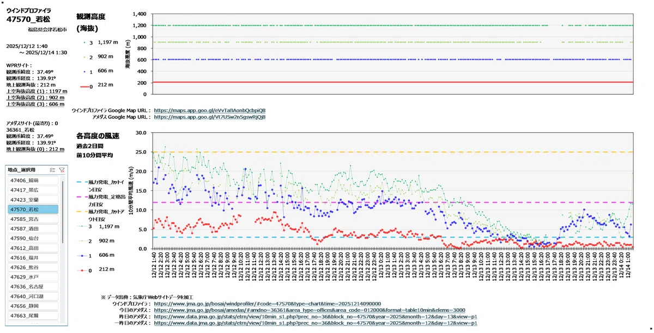Choose station 47626_熊谷 in slicer
The image size is (654, 333).
33,267
